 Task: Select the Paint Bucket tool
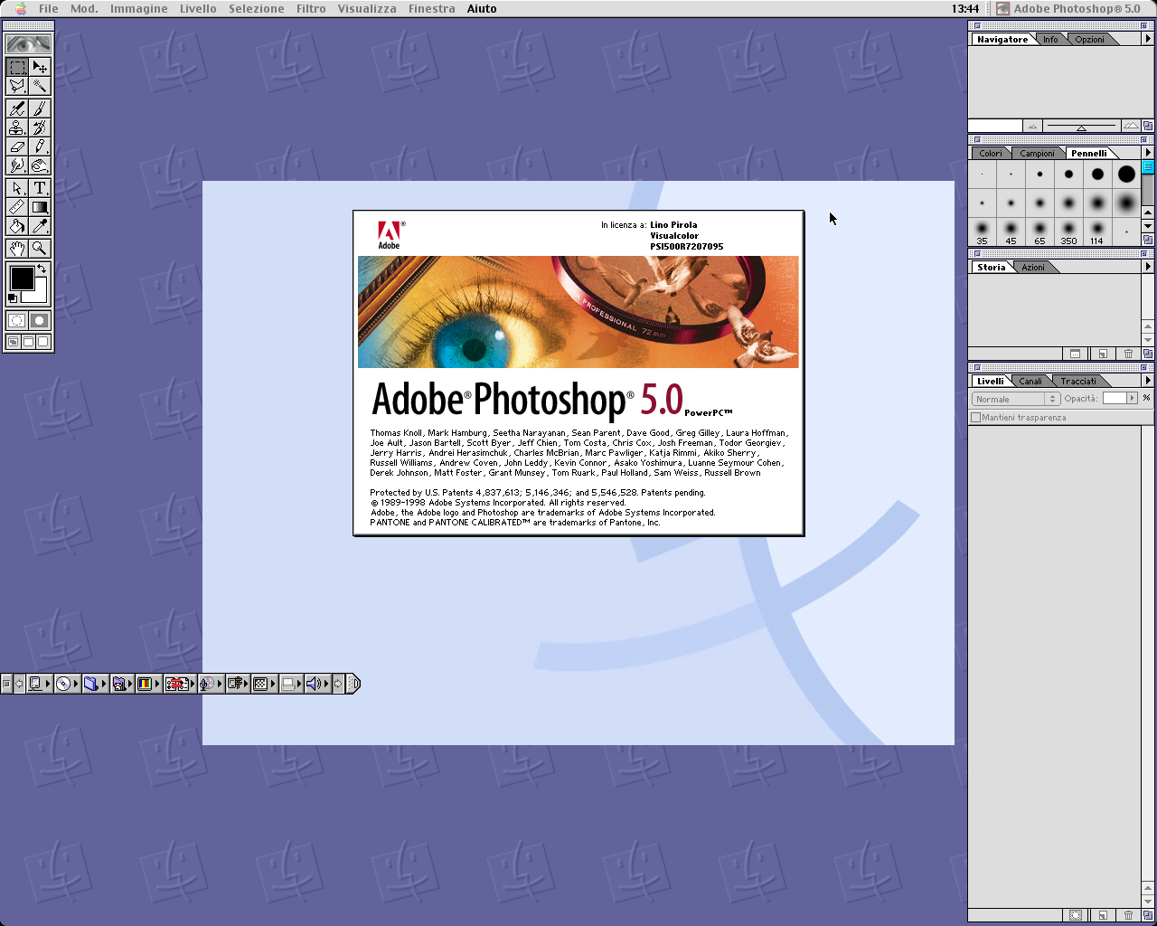[x=17, y=226]
